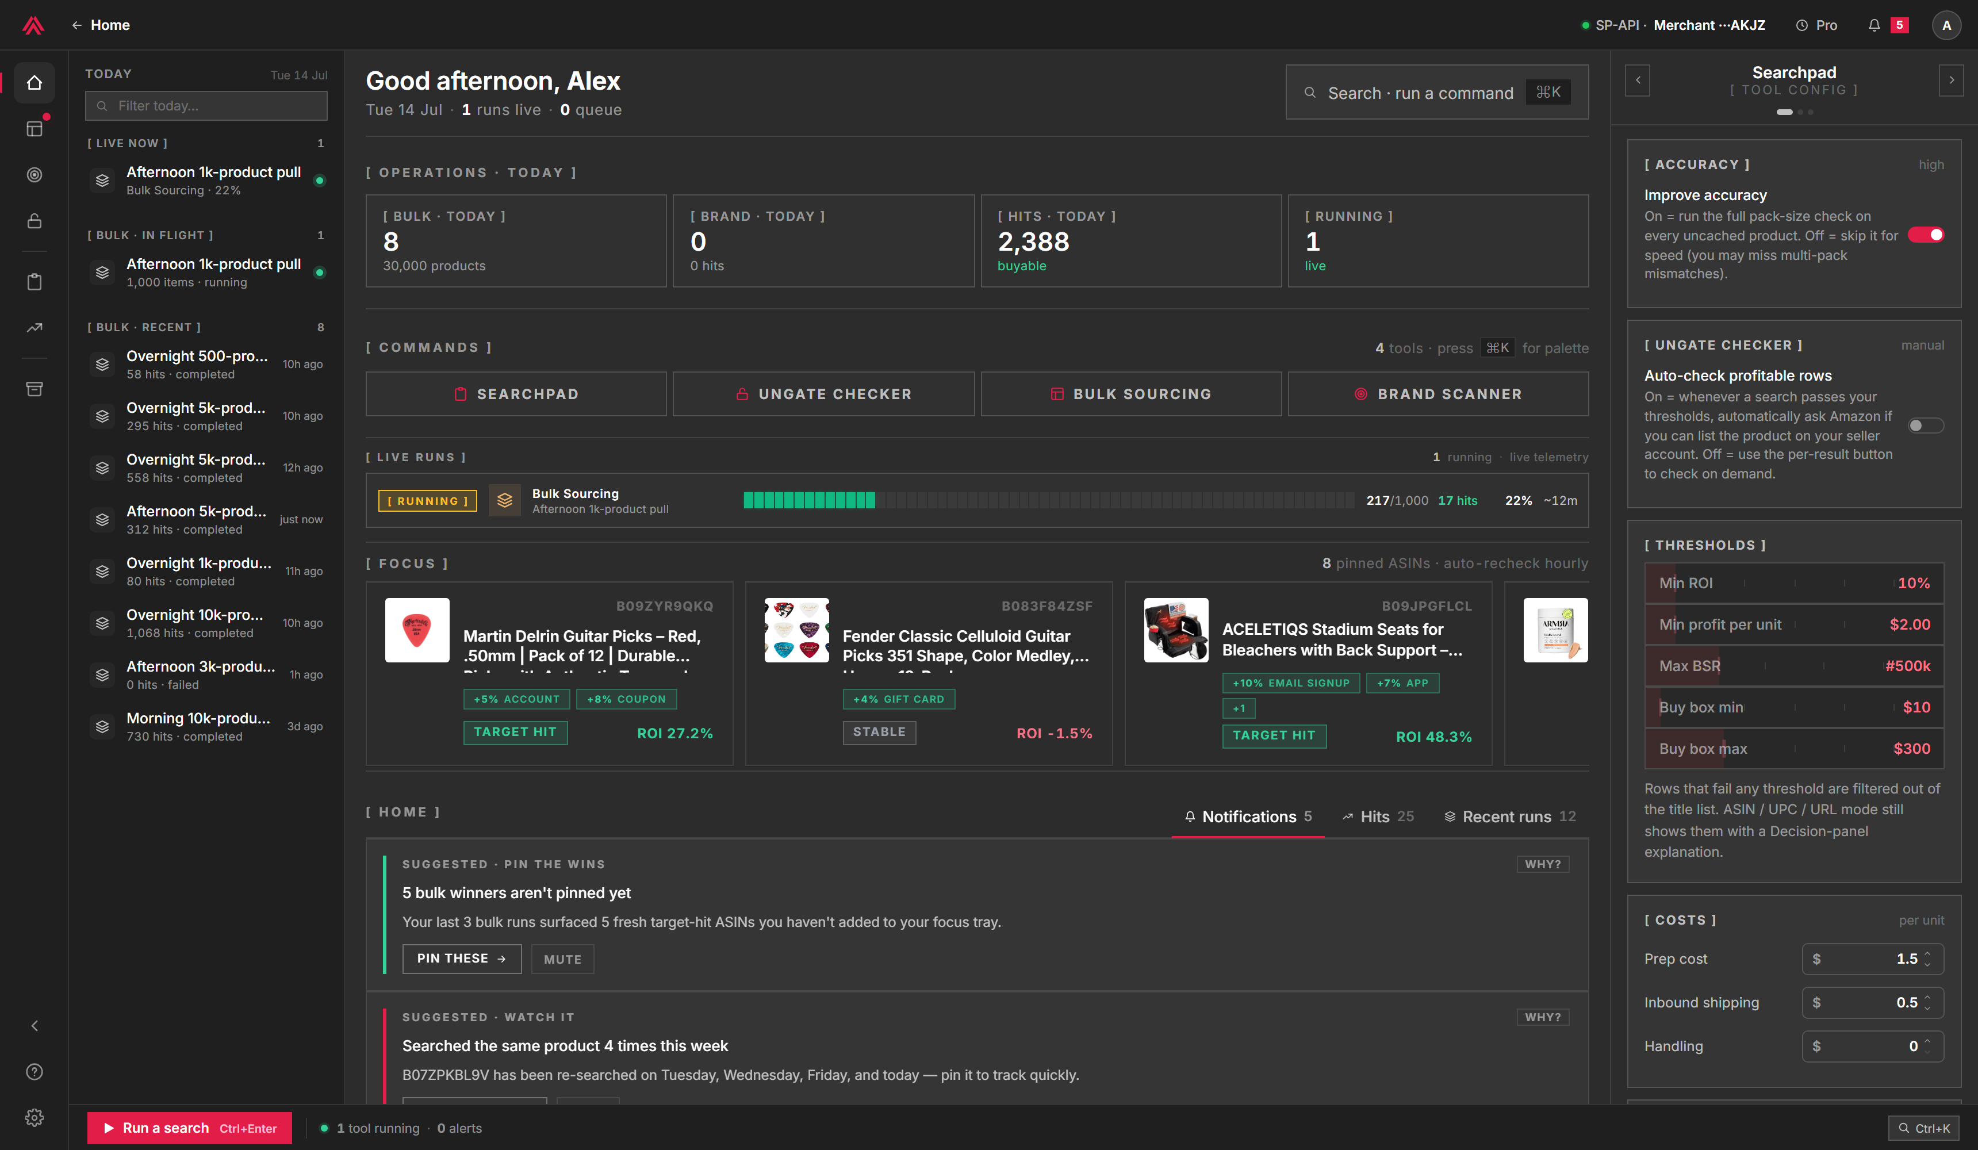This screenshot has width=1978, height=1150.
Task: Open Fender Celluloid Guitar Picks thumbnail
Action: tap(797, 630)
